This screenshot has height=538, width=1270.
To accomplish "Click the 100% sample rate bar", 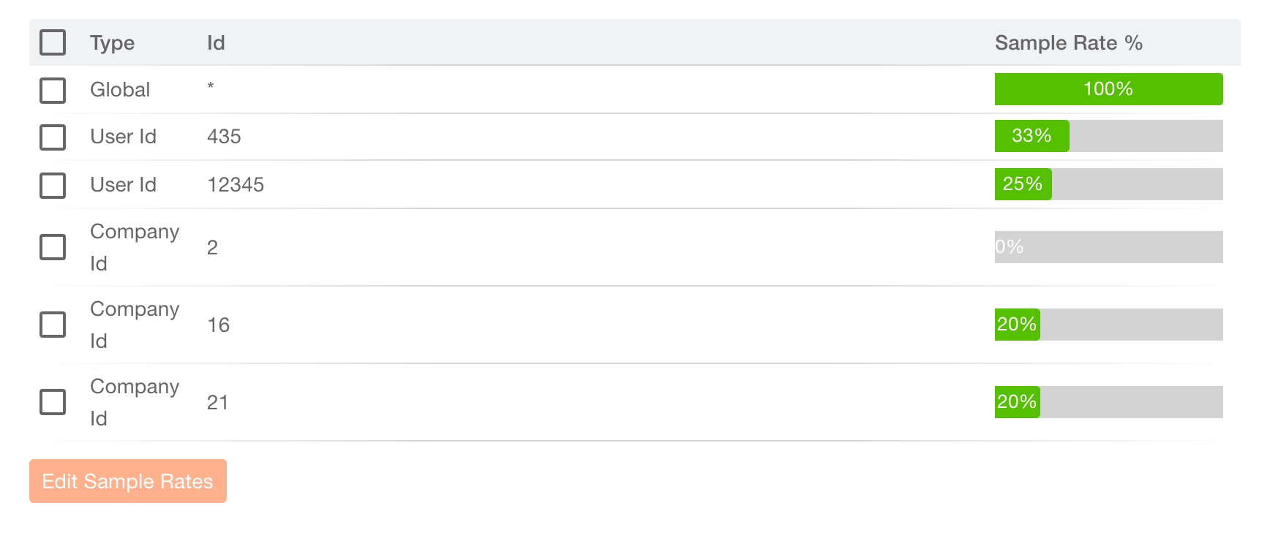I will pos(1108,89).
